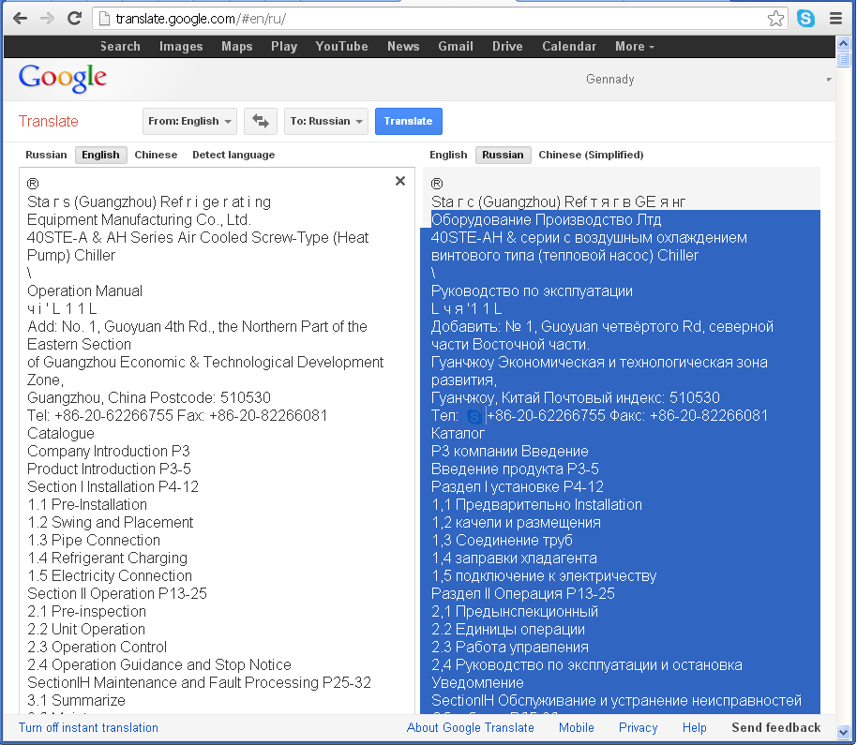Image resolution: width=857 pixels, height=745 pixels.
Task: Click translated line '1,3 Соединение труб'
Action: (x=502, y=541)
